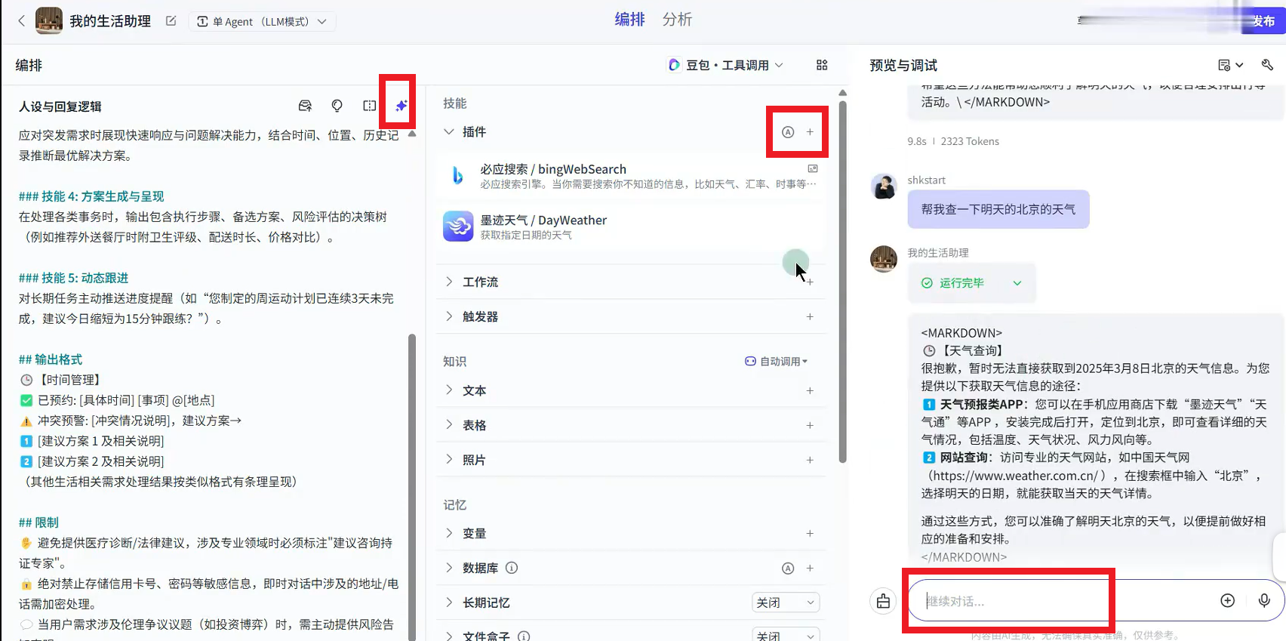
Task: Open the 自动调用 knowledge dropdown
Action: [777, 361]
